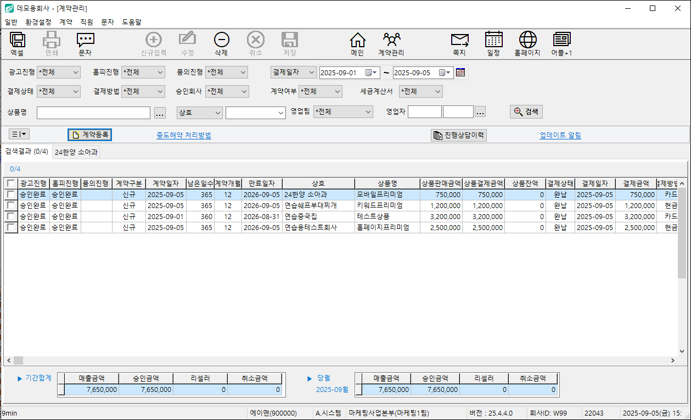Click the calendar icon beside the date range
This screenshot has width=691, height=420.
[x=460, y=72]
